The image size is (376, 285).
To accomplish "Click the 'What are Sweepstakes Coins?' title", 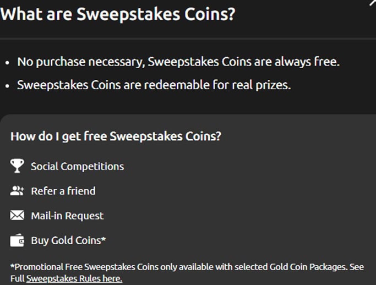I will click(118, 14).
